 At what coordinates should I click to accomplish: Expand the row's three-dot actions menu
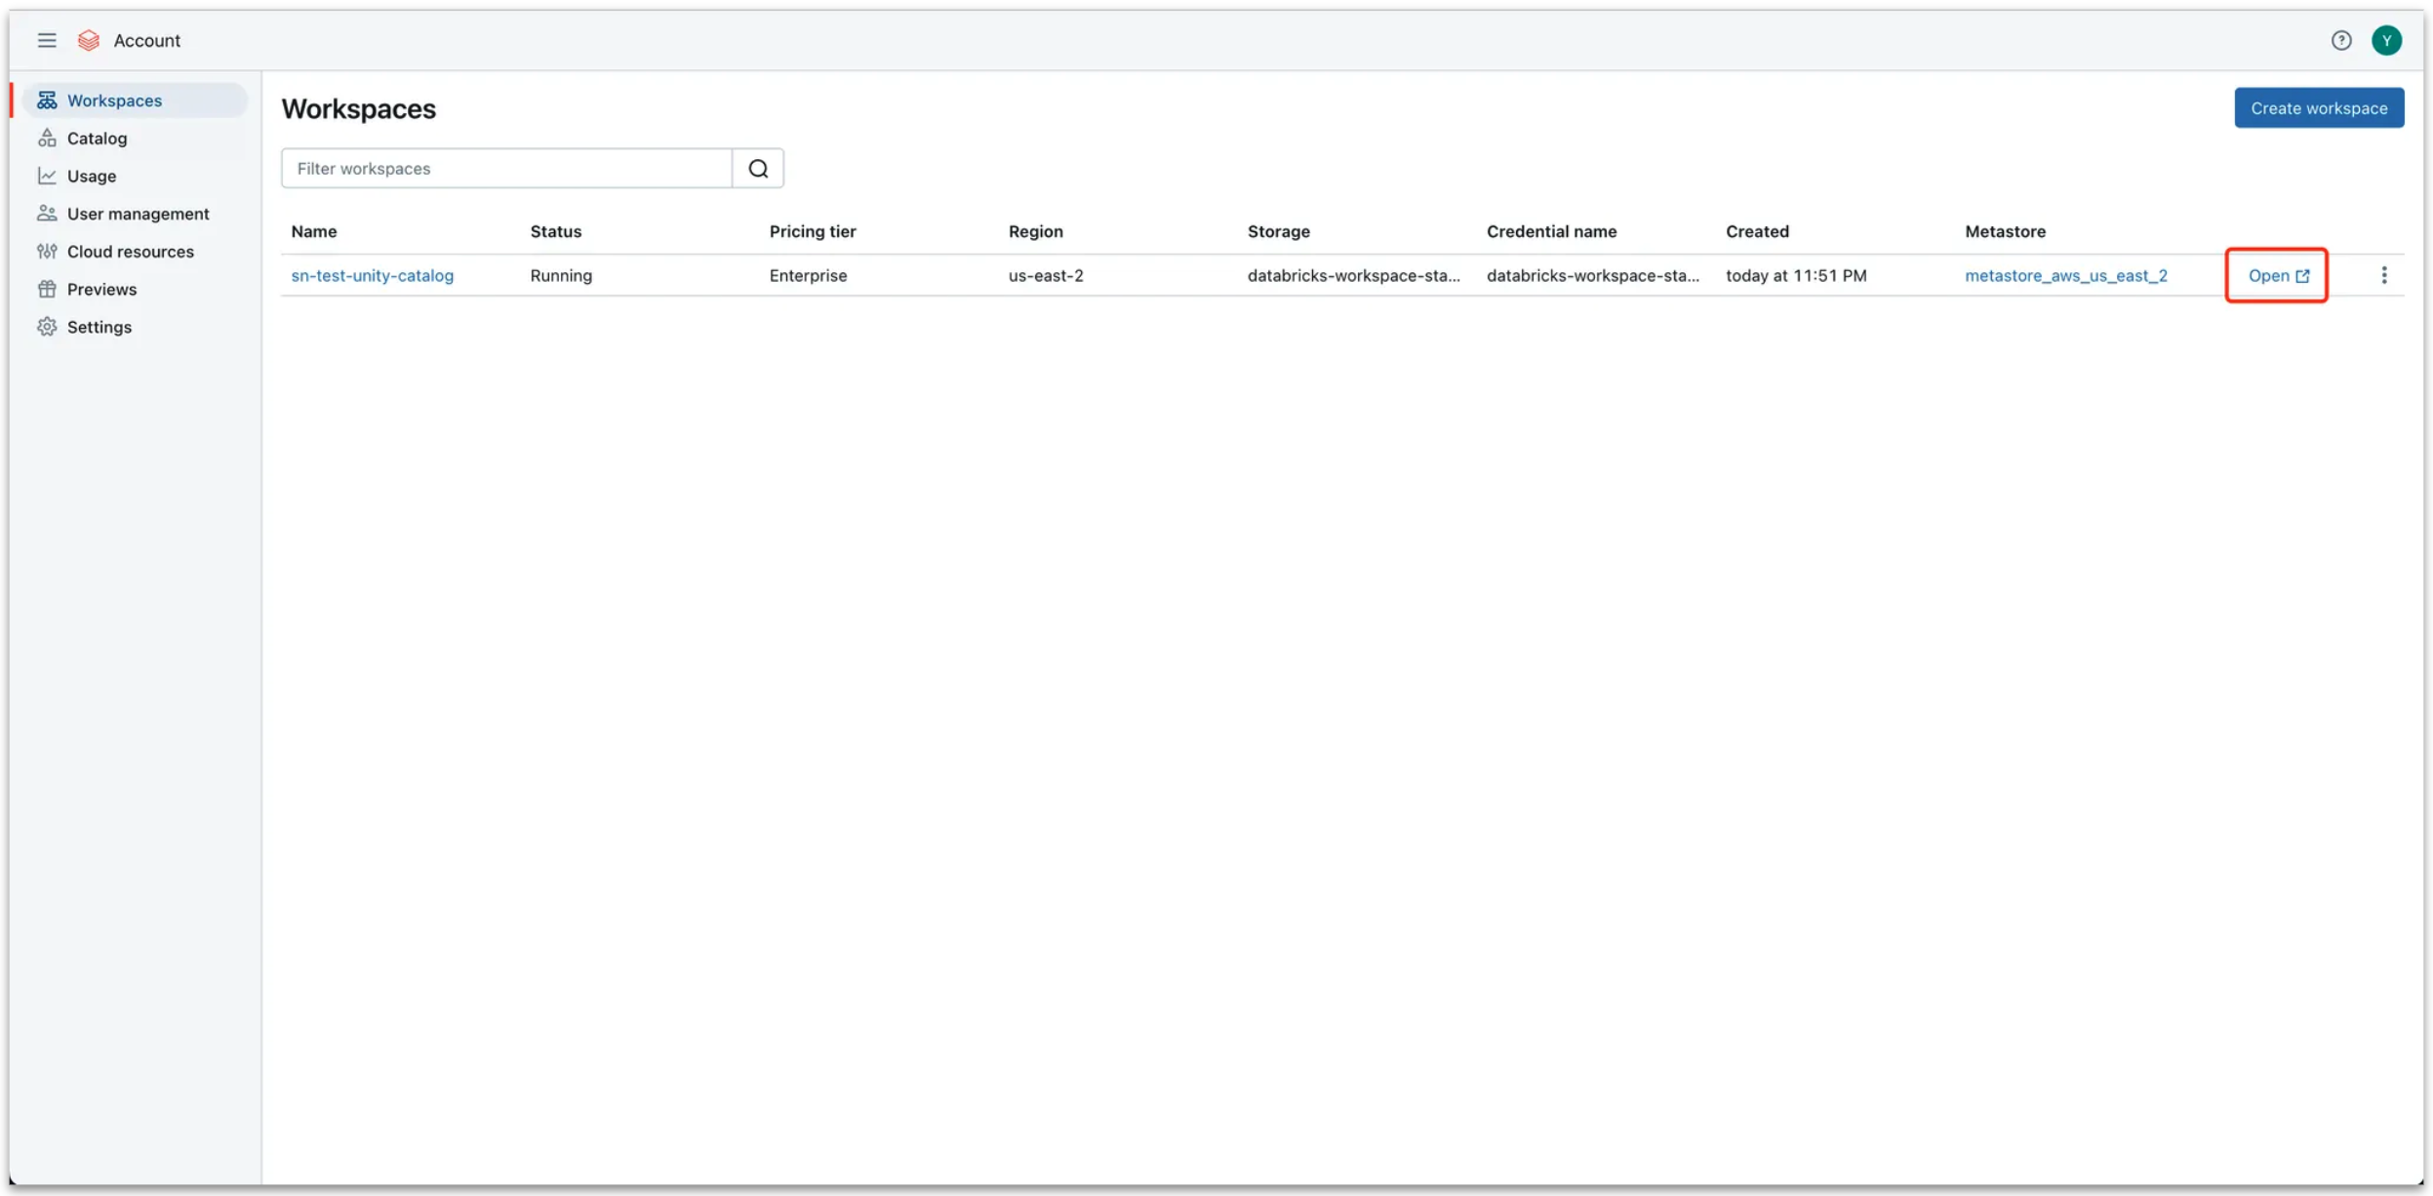tap(2383, 276)
